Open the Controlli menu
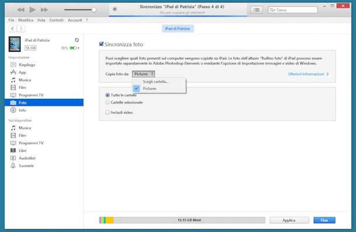 (x=56, y=20)
